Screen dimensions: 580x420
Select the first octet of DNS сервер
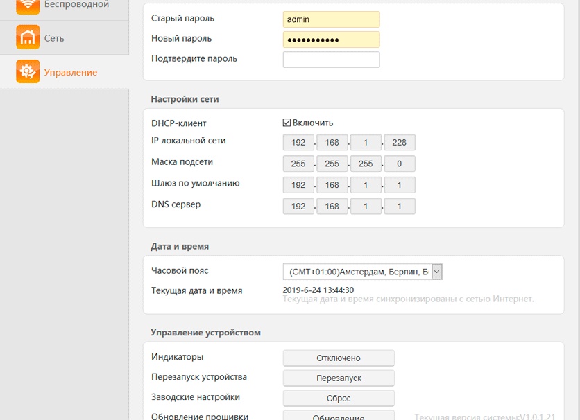tap(298, 206)
